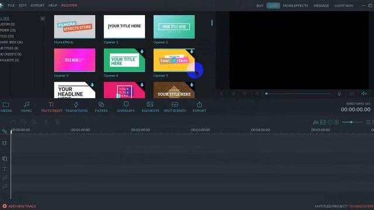Screen dimensions: 374x210
Task: Select the Titles (25) category
Action: pyautogui.click(x=7, y=36)
